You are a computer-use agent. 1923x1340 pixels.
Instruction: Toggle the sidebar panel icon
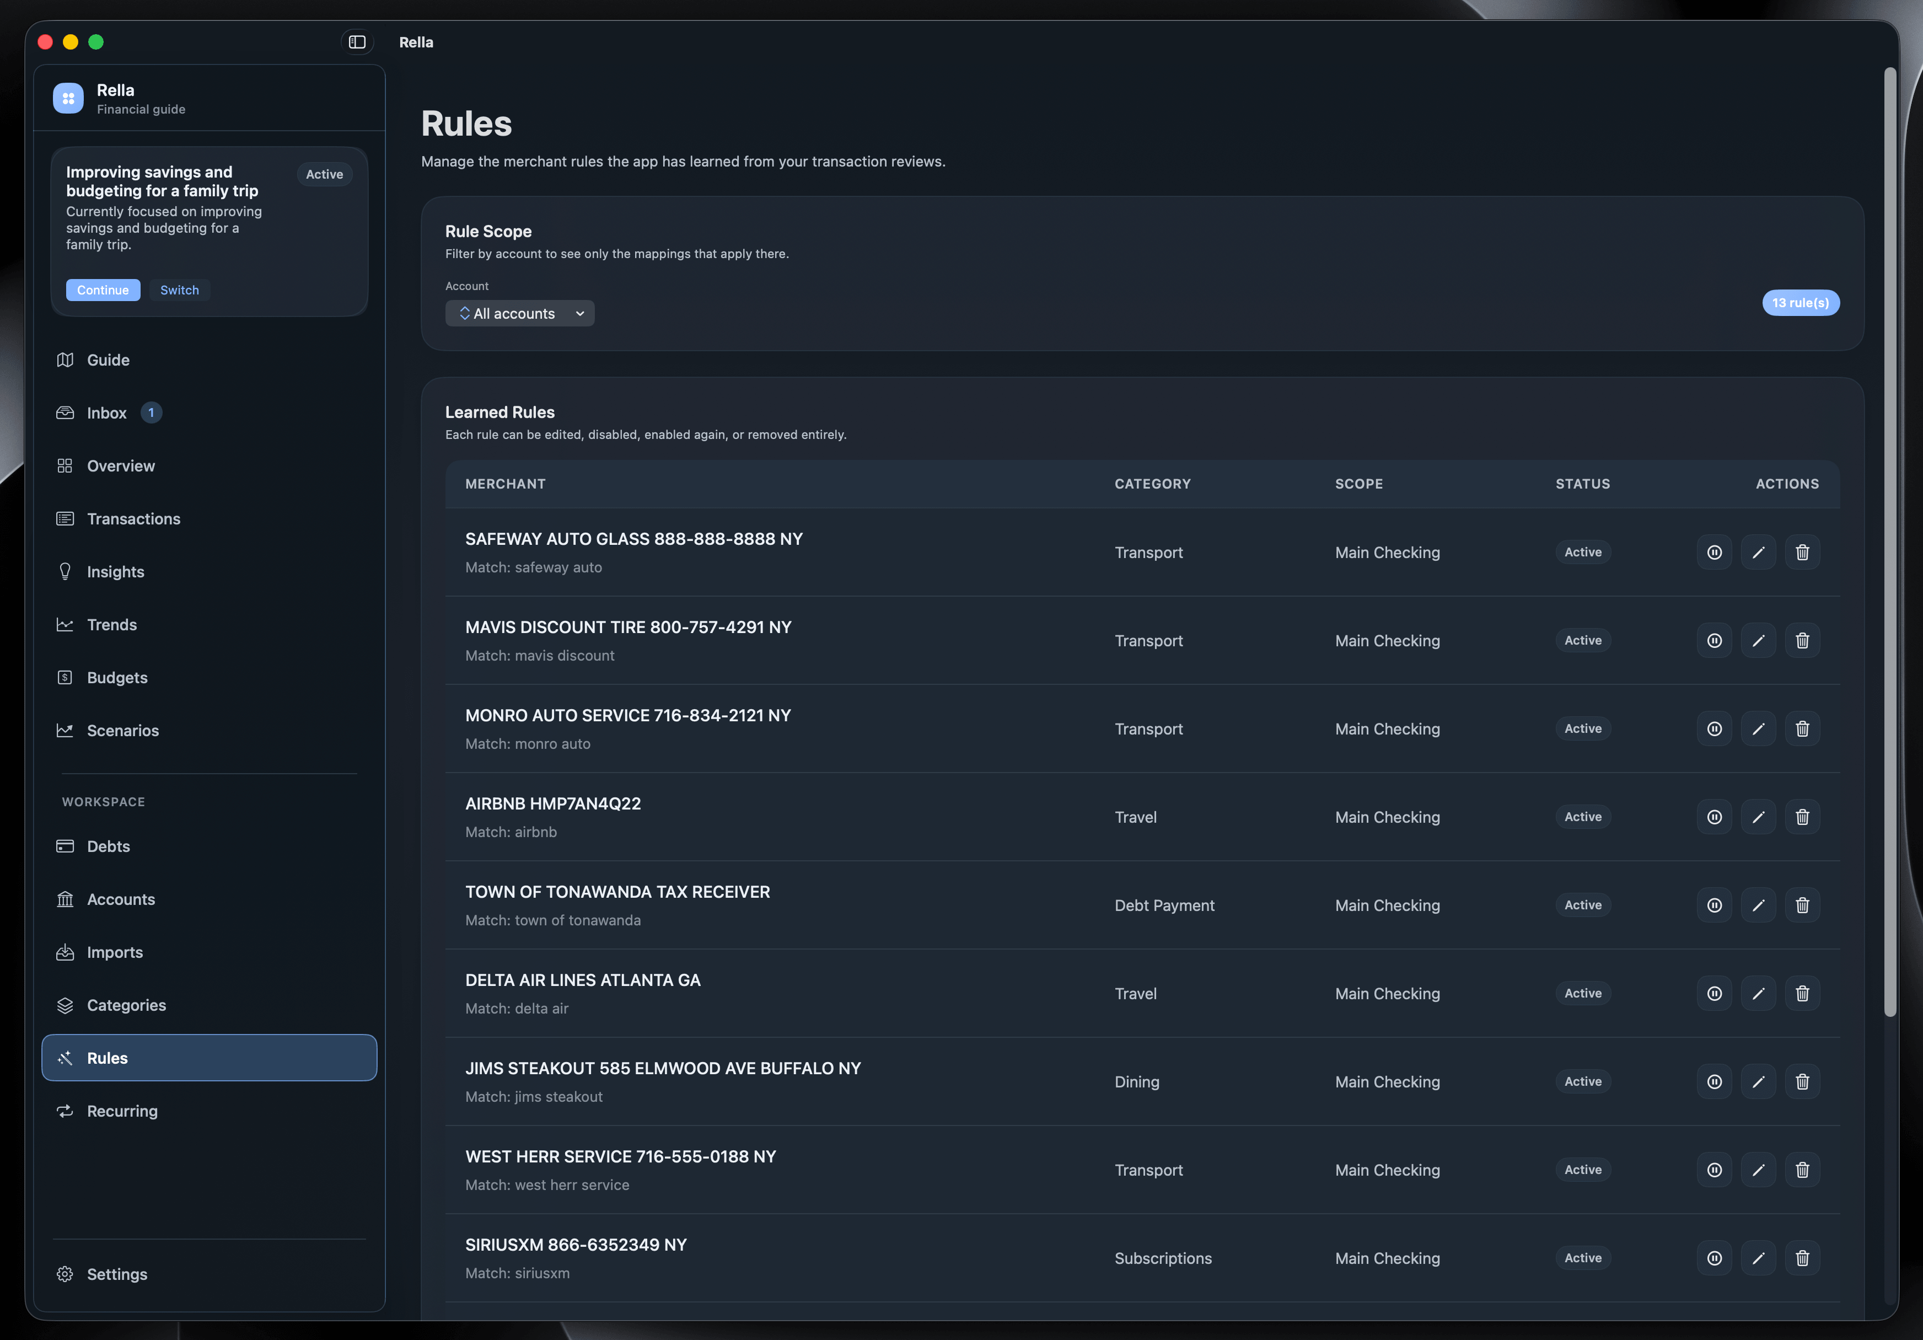click(357, 42)
